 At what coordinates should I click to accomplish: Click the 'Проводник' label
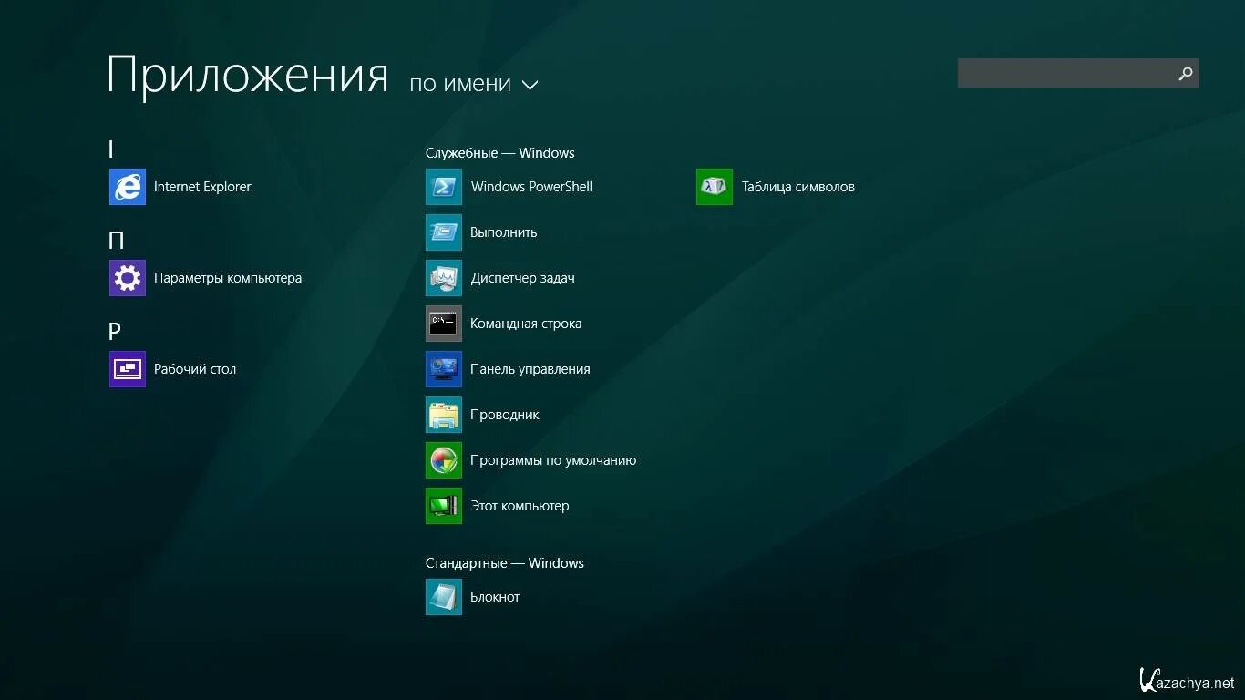click(505, 415)
